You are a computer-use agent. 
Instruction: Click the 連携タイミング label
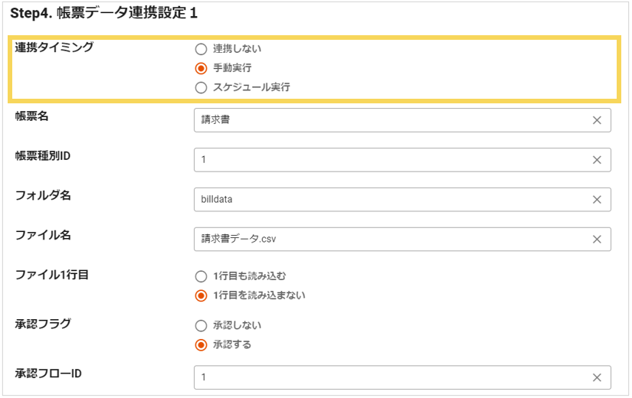point(54,47)
